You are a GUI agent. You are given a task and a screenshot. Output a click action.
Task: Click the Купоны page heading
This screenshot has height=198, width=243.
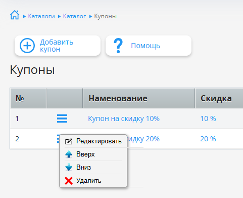point(32,70)
